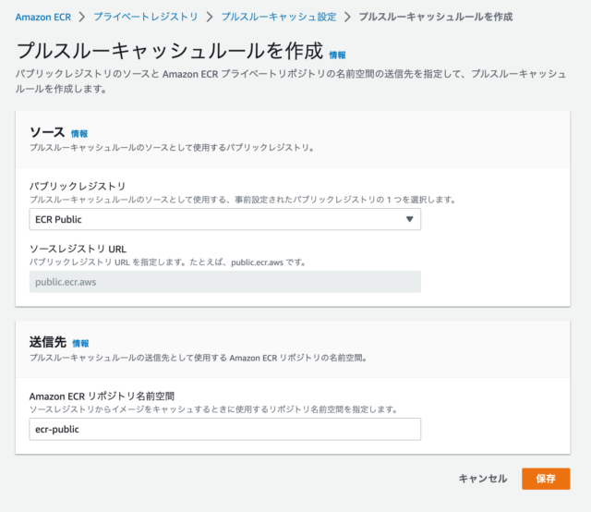Click the chevron after Amazon ECR breadcrumb
Screen dimensions: 591x512
click(81, 17)
